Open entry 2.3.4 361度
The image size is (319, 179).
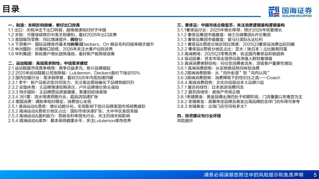(53, 97)
